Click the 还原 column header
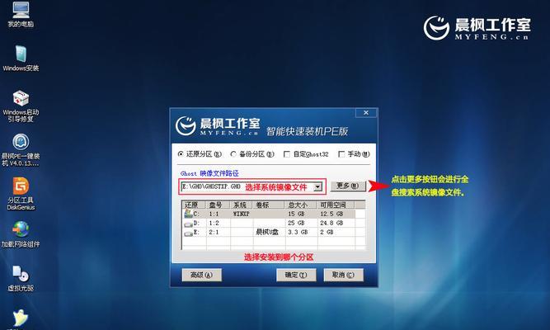The image size is (550, 330). tap(195, 205)
